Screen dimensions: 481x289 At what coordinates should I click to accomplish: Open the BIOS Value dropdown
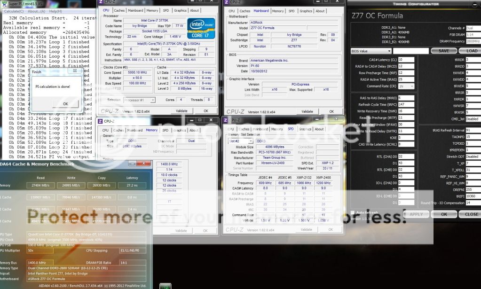click(x=371, y=51)
